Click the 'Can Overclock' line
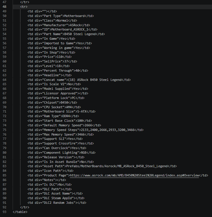This screenshot has height=217, width=212. tap(57, 148)
